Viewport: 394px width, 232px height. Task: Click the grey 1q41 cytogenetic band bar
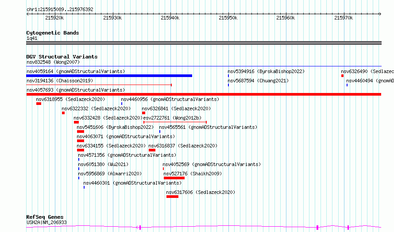pos(204,43)
